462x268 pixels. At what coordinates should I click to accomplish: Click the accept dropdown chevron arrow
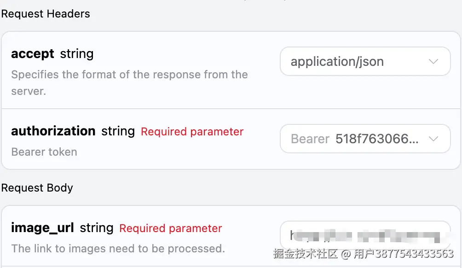[x=433, y=62]
